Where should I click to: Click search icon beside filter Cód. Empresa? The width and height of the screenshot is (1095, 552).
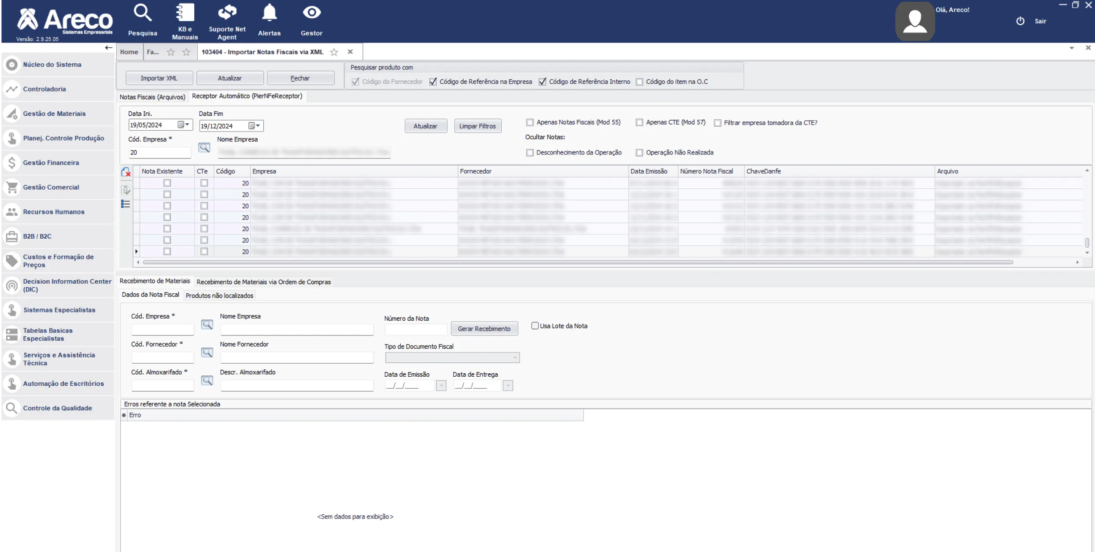pyautogui.click(x=204, y=148)
